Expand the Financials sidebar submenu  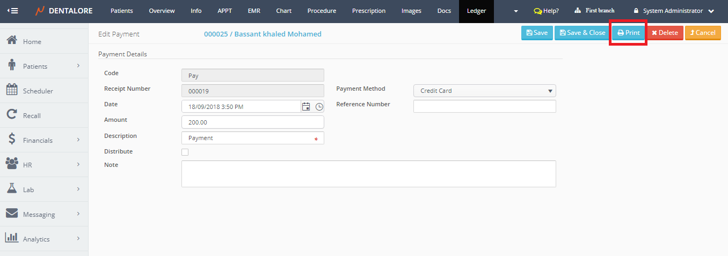pyautogui.click(x=78, y=140)
